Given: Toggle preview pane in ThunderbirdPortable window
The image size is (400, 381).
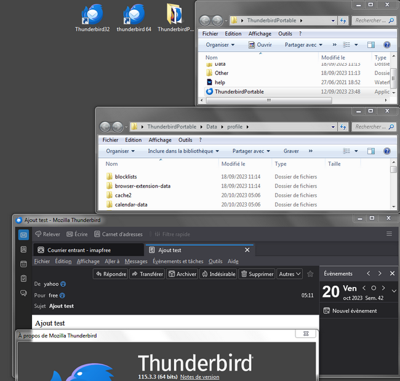Looking at the screenshot, I should (x=371, y=45).
